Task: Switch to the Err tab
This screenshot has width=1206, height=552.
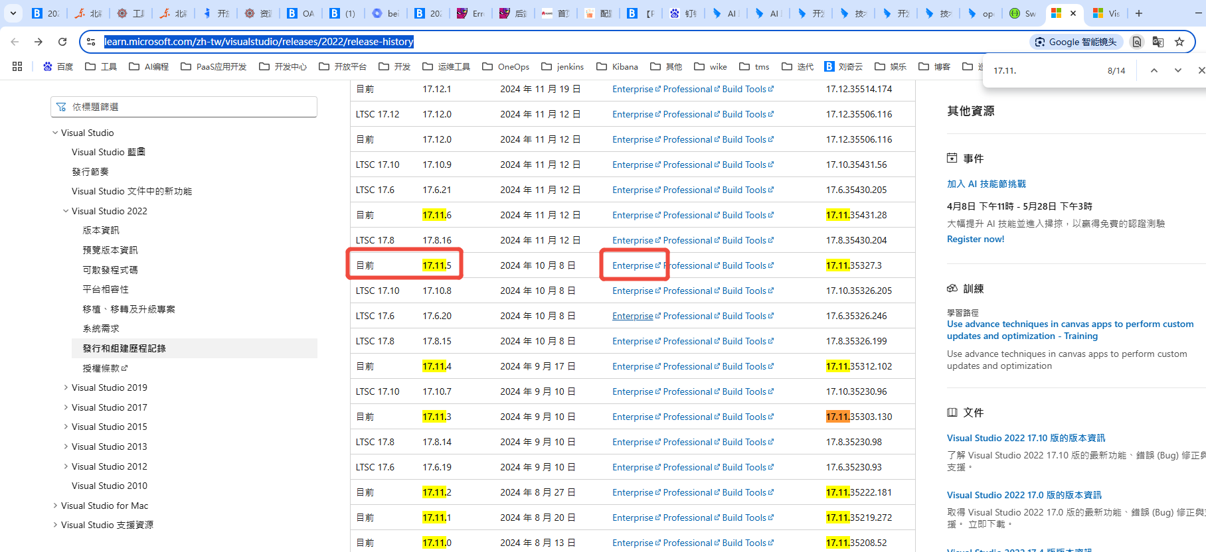Action: [471, 13]
